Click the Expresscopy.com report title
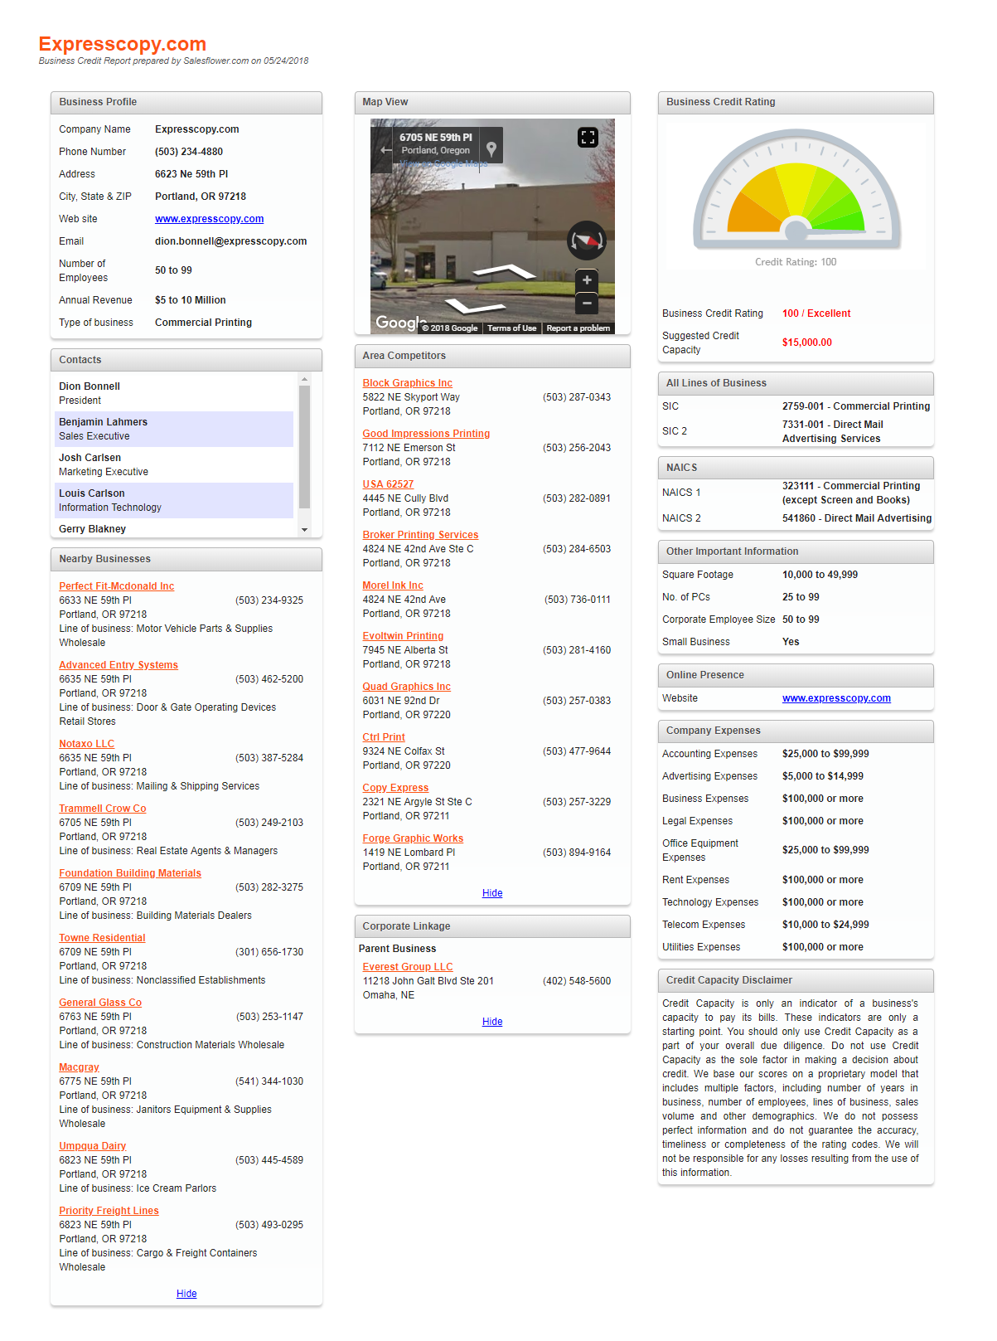 [123, 44]
